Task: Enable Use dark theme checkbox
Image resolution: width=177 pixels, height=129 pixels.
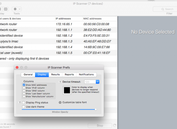Action: pyautogui.click(x=23, y=107)
